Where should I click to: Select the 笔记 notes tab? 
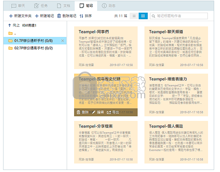tap(86, 6)
